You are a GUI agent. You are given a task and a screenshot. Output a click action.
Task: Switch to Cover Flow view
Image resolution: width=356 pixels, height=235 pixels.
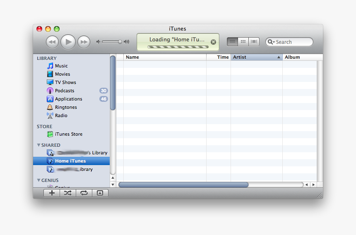[254, 42]
